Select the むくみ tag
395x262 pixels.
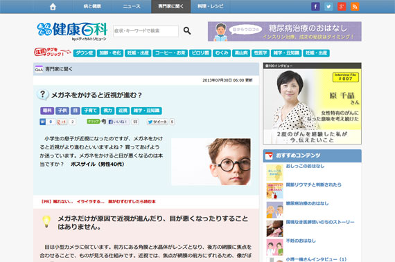click(222, 53)
